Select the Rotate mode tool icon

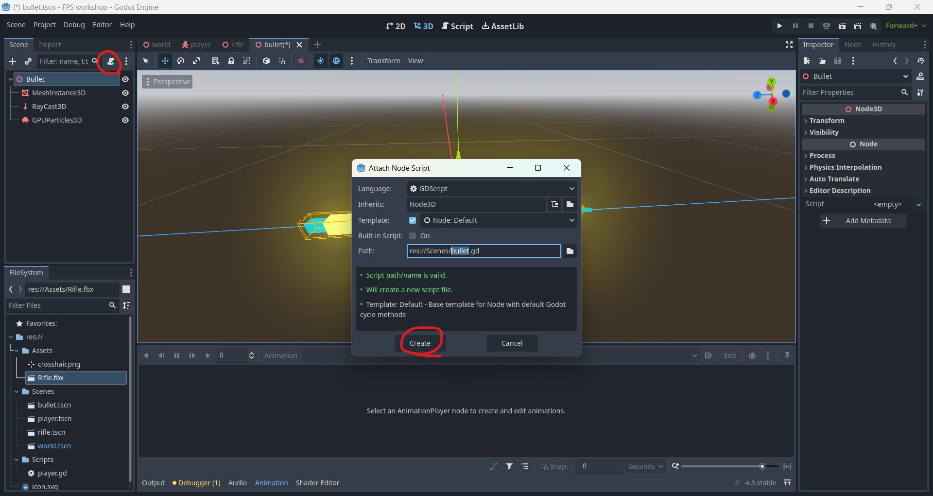[181, 61]
